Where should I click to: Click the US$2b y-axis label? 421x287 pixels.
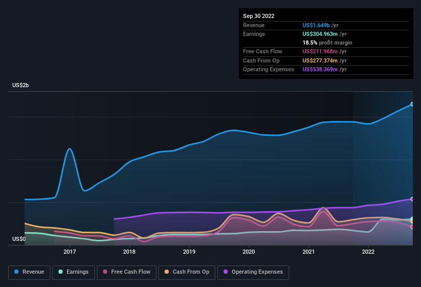point(21,85)
